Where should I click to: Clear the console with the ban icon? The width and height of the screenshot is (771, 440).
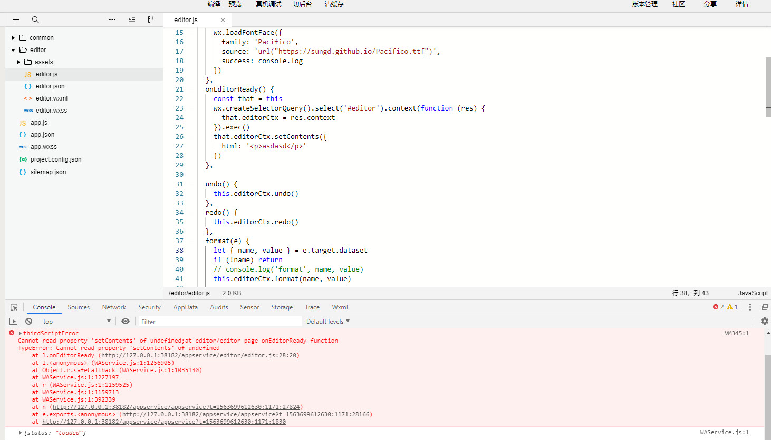[x=29, y=321]
